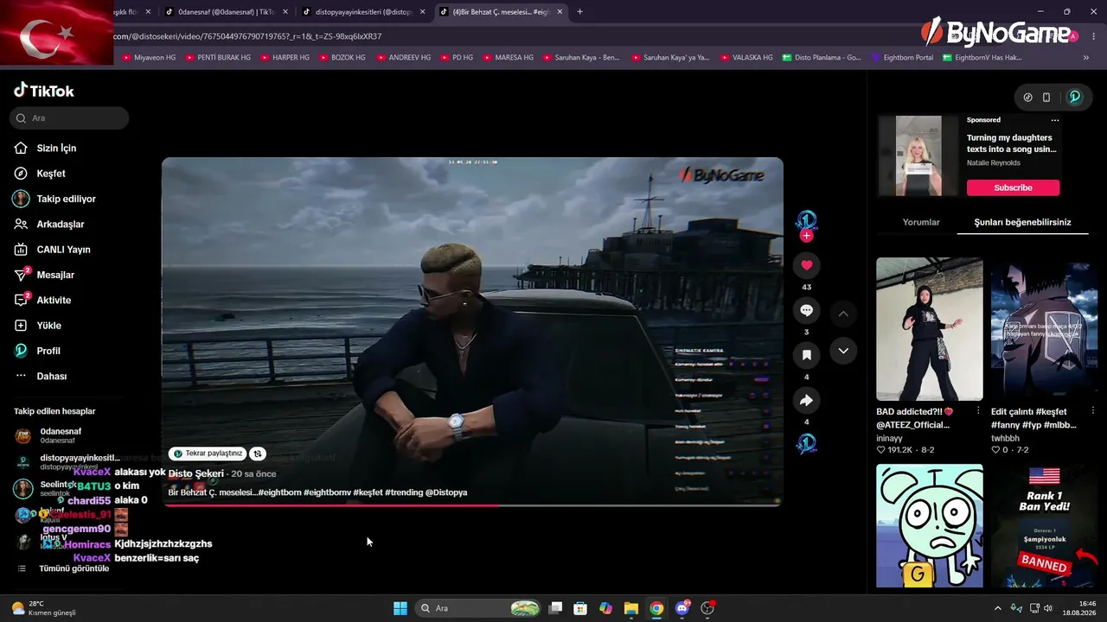Viewport: 1107px width, 622px height.
Task: Open a new browser tab
Action: click(579, 12)
